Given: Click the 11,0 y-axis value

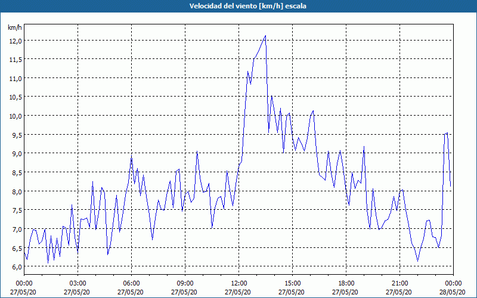Looking at the screenshot, I should [16, 79].
